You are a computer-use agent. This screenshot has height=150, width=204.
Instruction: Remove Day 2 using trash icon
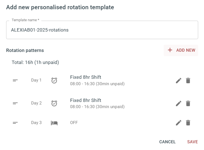tap(188, 103)
